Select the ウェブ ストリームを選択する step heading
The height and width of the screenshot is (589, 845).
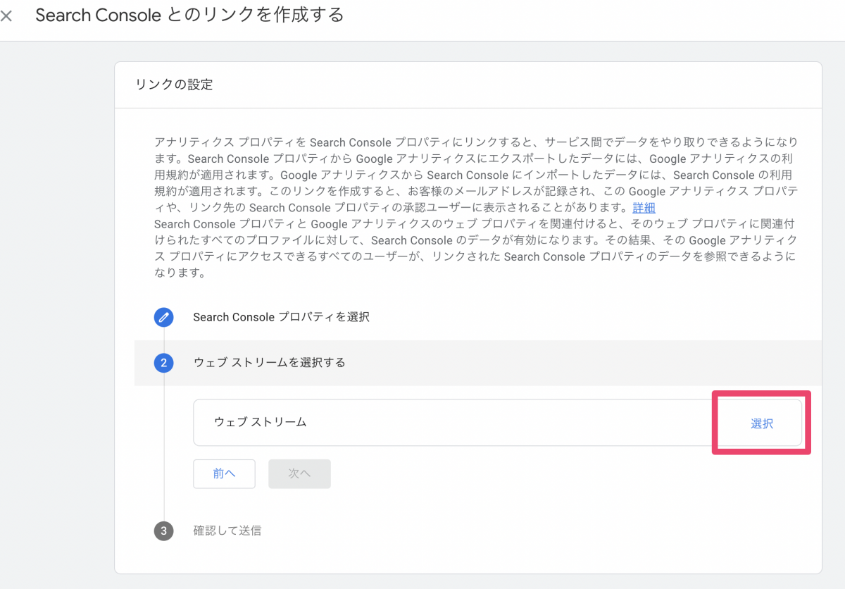coord(269,363)
